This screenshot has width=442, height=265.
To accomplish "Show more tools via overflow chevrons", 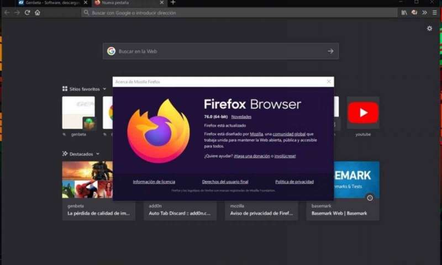I will [424, 13].
